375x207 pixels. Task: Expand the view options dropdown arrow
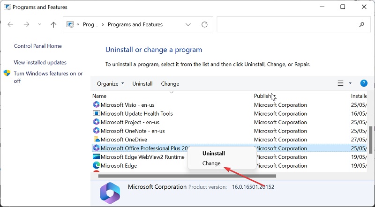[350, 83]
